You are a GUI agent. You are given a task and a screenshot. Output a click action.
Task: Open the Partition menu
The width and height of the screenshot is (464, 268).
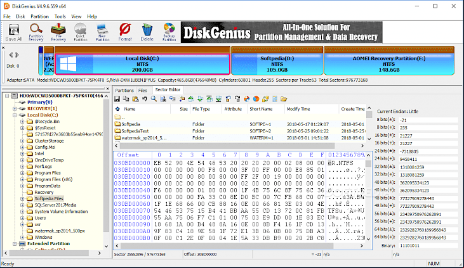point(39,16)
